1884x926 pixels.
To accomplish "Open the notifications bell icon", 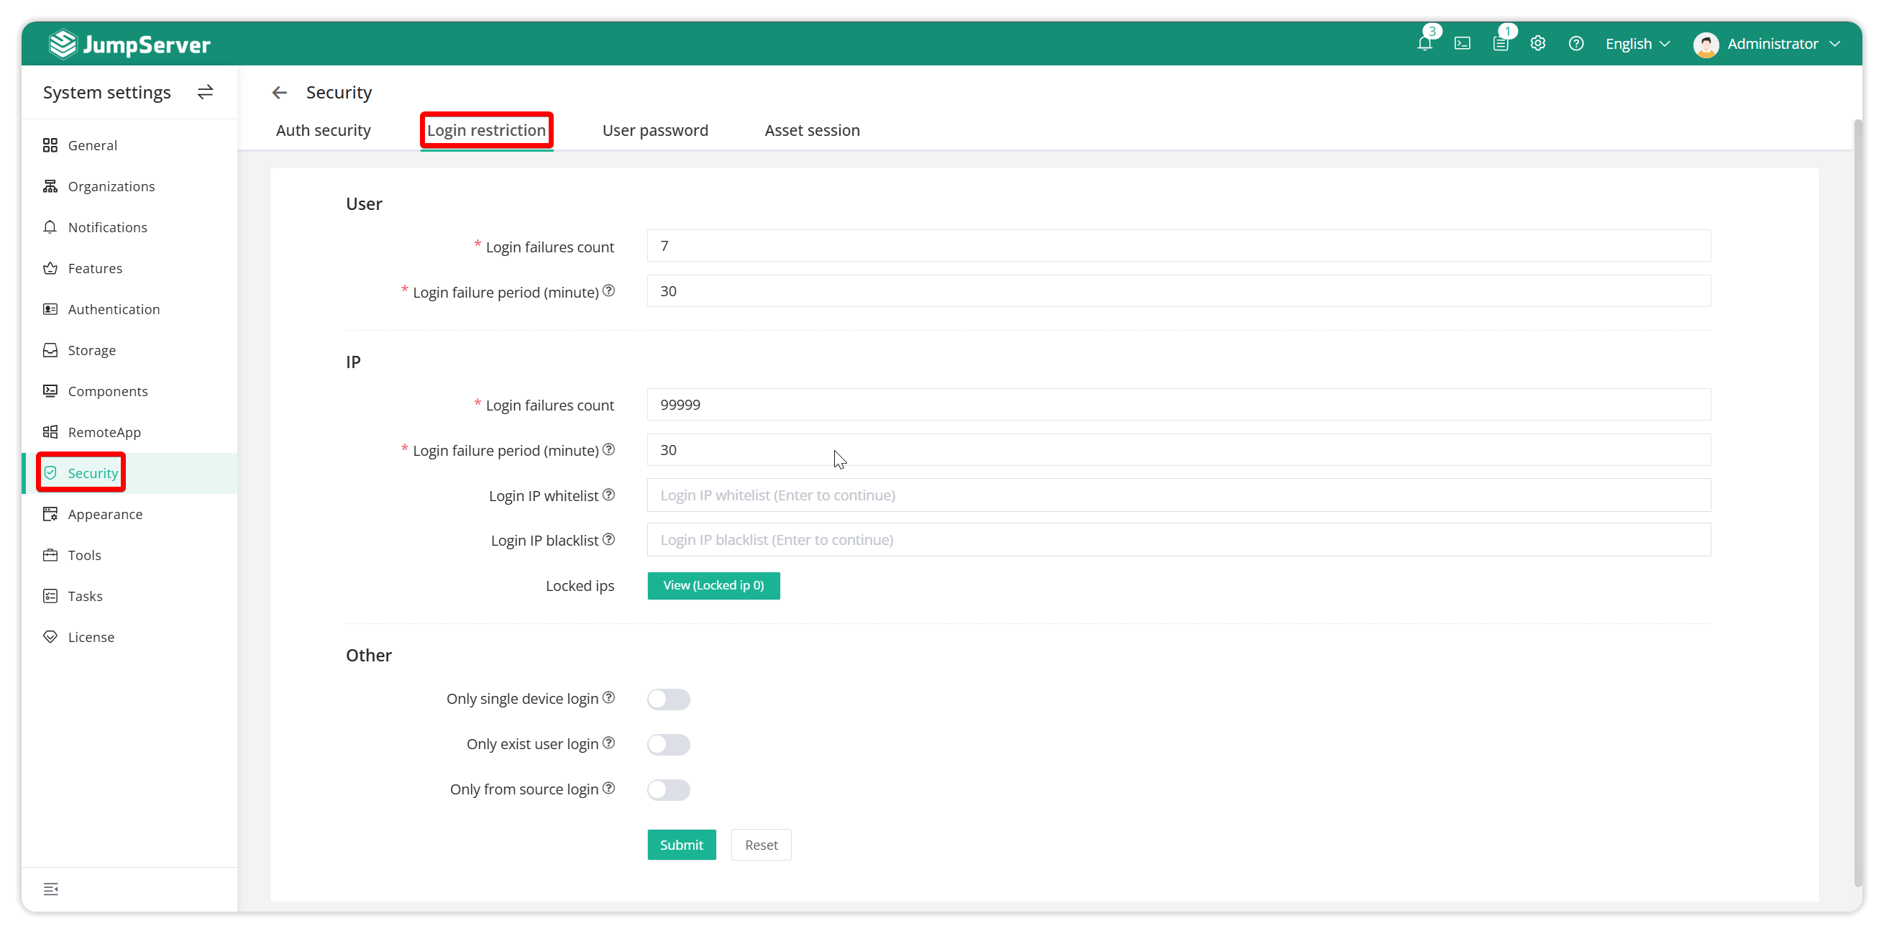I will pyautogui.click(x=1424, y=43).
